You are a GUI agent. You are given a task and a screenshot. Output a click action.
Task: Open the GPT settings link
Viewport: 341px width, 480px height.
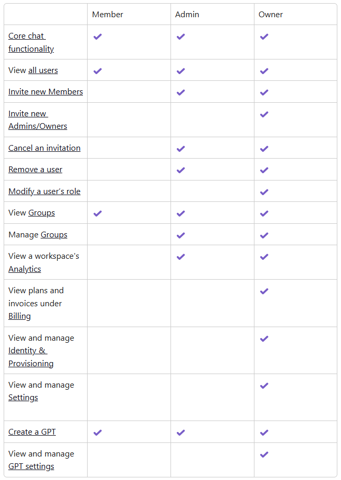click(x=31, y=466)
